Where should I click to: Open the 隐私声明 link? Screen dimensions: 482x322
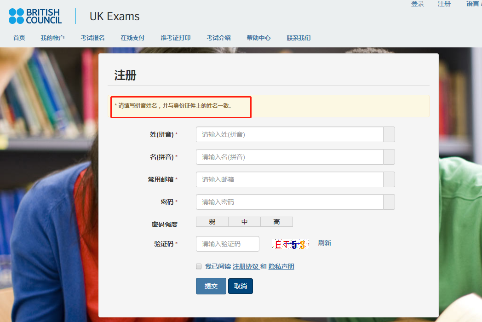pos(281,267)
